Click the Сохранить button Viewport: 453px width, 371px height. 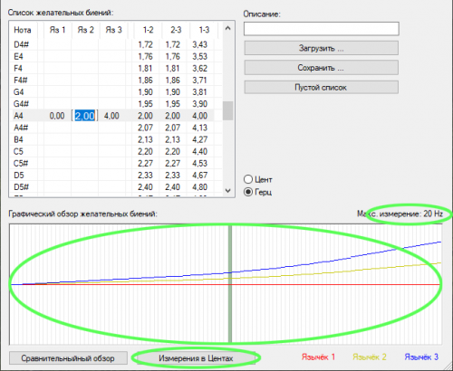click(x=322, y=68)
